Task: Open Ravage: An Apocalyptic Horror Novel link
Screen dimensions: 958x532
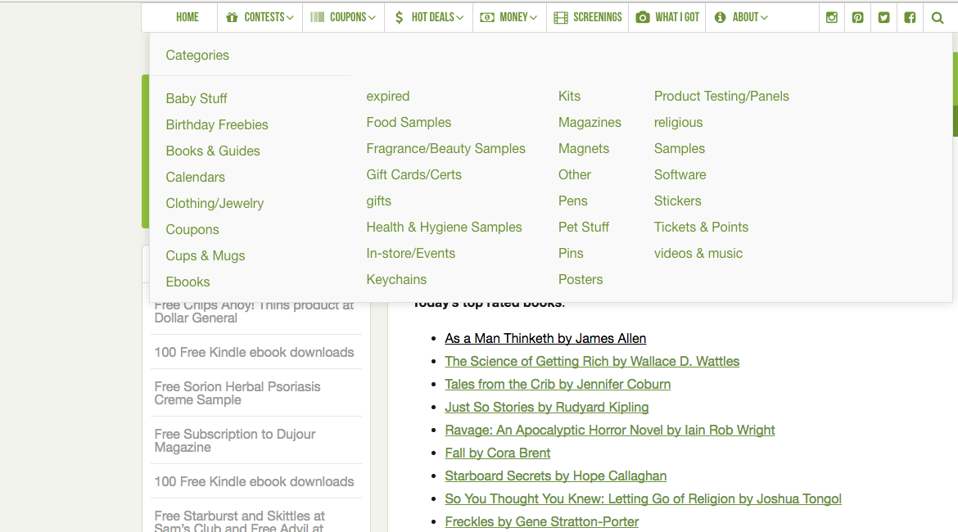Action: tap(610, 430)
